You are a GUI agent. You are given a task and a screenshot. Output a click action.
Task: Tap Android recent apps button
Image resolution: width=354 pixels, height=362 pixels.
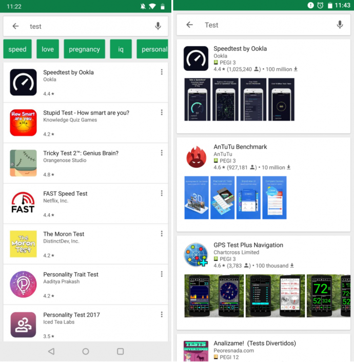pyautogui.click(x=121, y=351)
